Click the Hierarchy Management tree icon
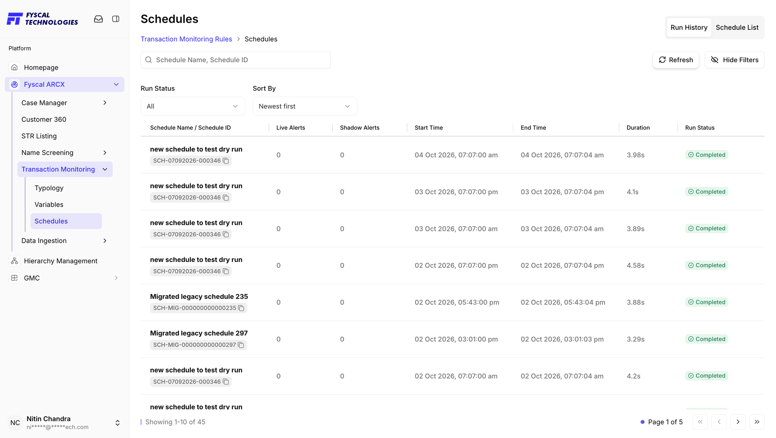 [15, 261]
